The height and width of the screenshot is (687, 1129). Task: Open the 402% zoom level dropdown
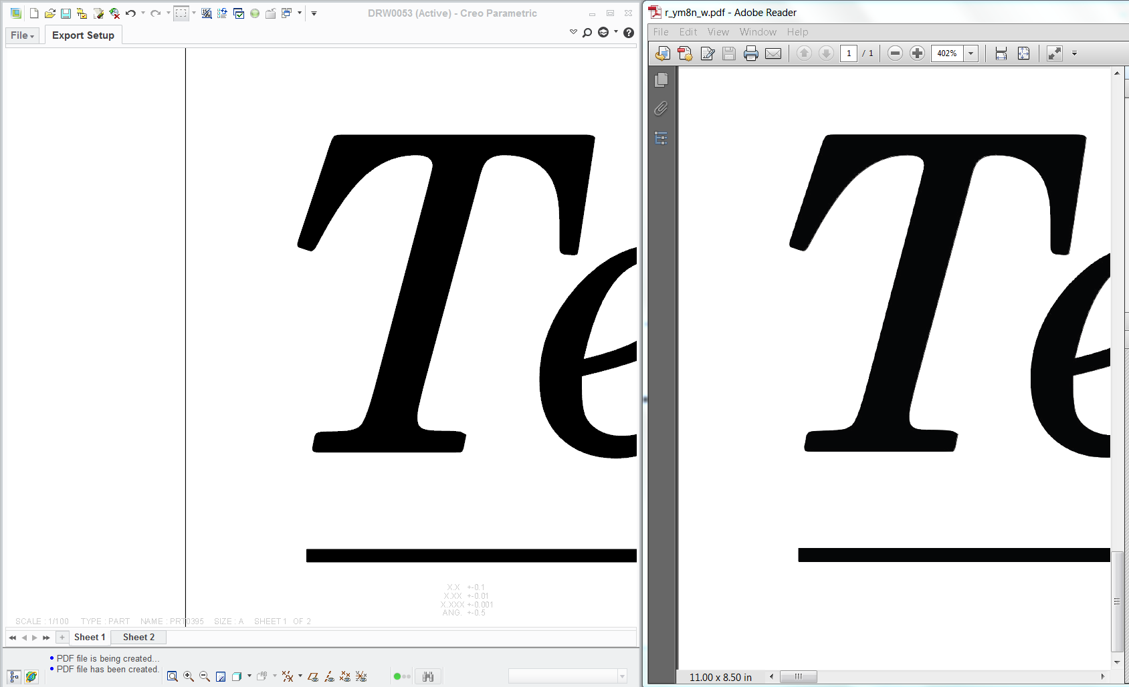coord(970,53)
